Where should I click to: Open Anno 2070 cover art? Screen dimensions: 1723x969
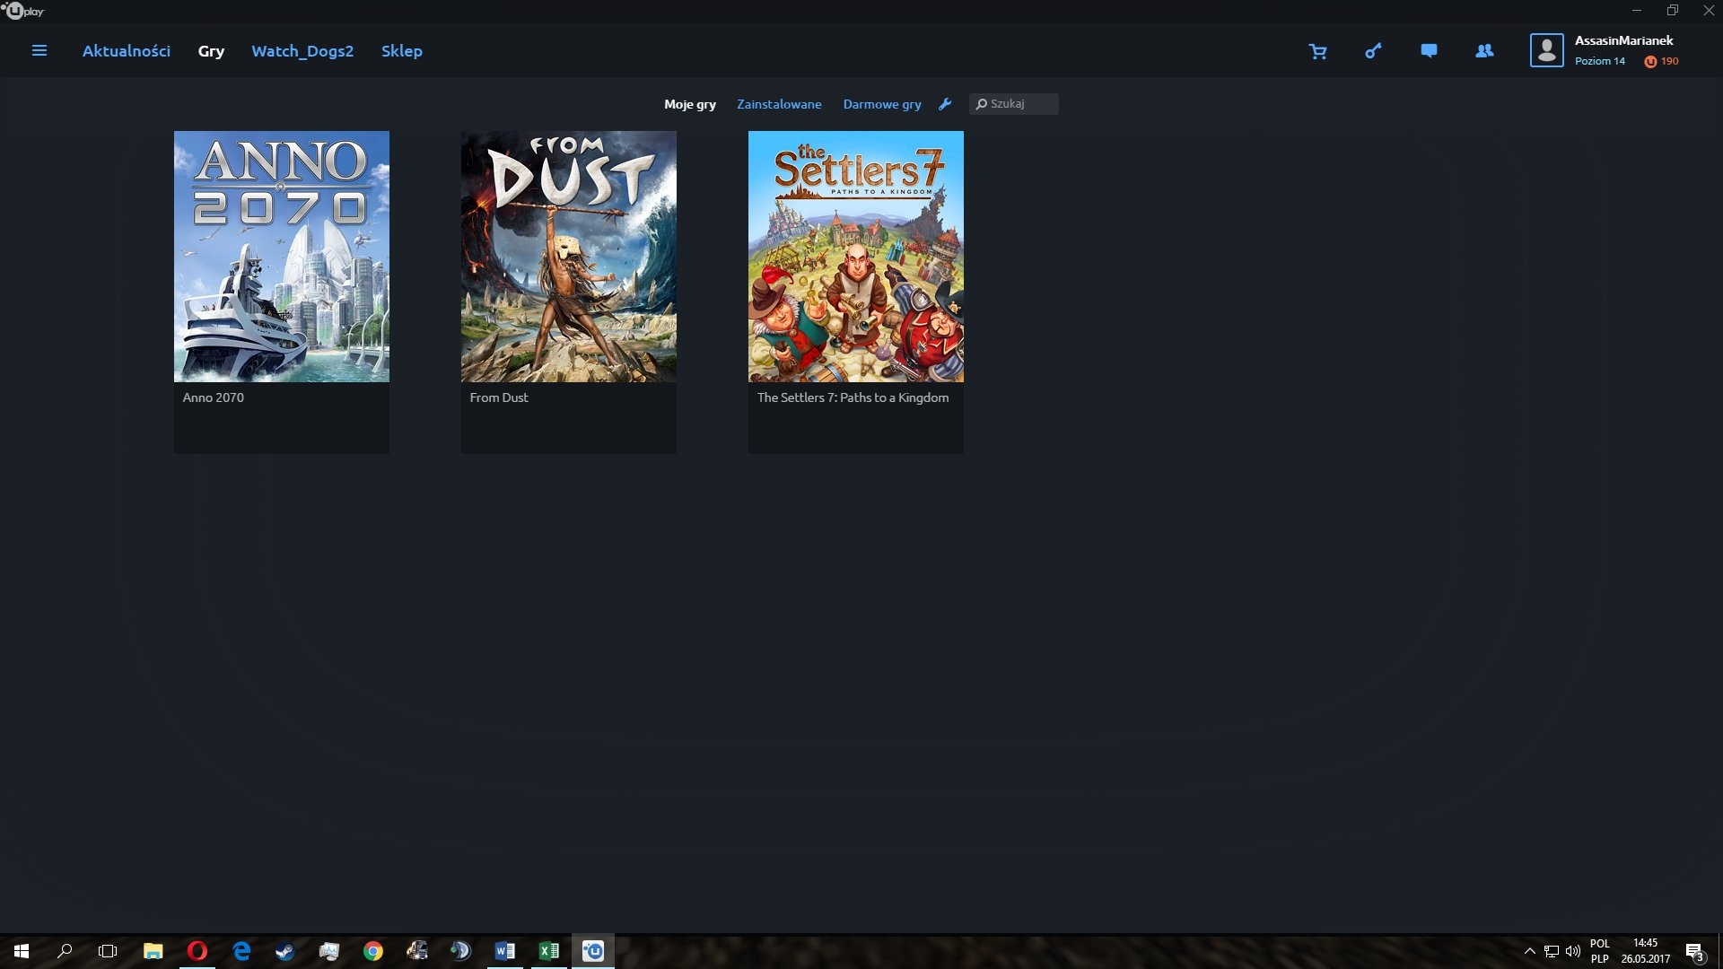click(282, 257)
